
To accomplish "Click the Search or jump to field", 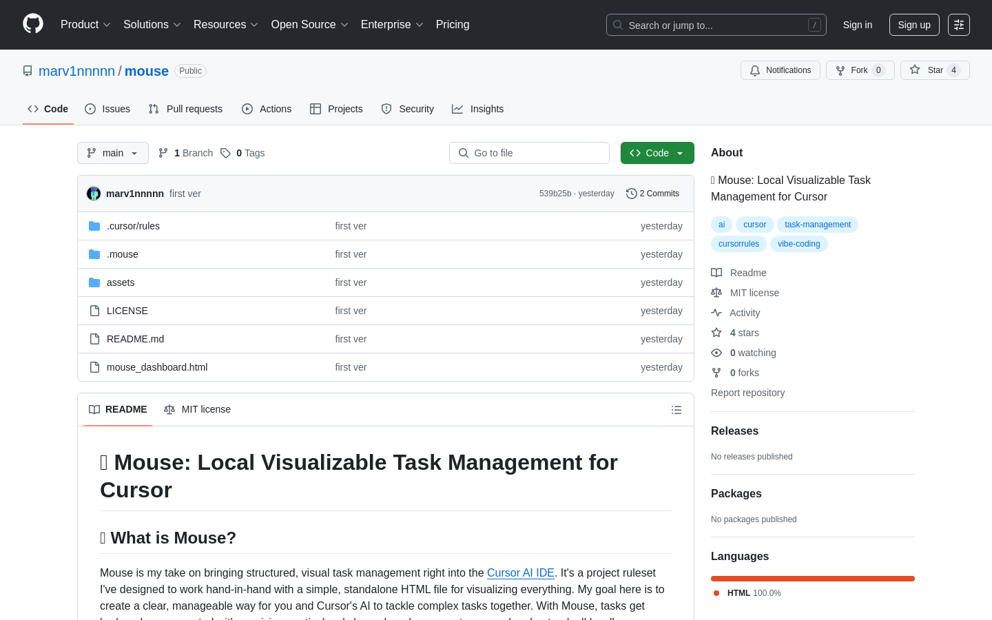I will [x=716, y=25].
